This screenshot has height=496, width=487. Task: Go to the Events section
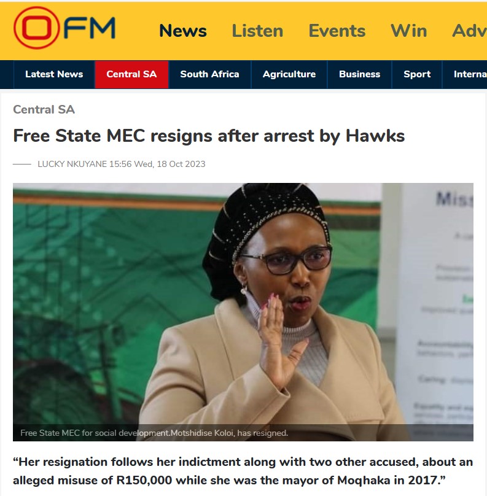337,31
